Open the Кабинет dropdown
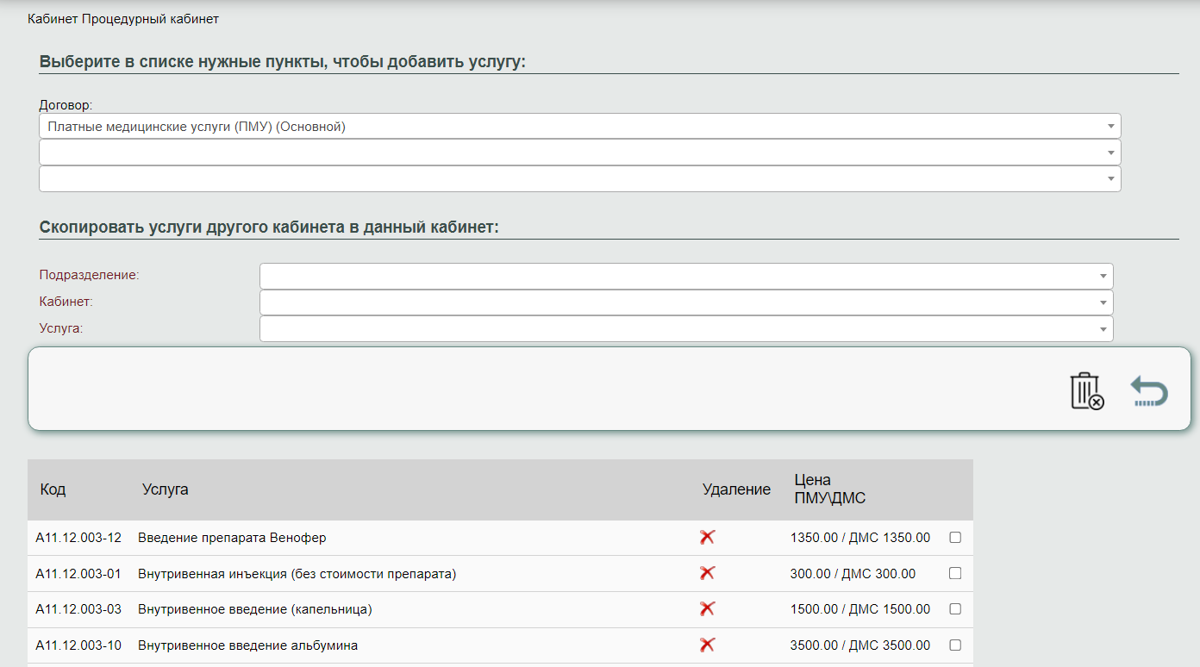Viewport: 1200px width, 667px height. 686,302
